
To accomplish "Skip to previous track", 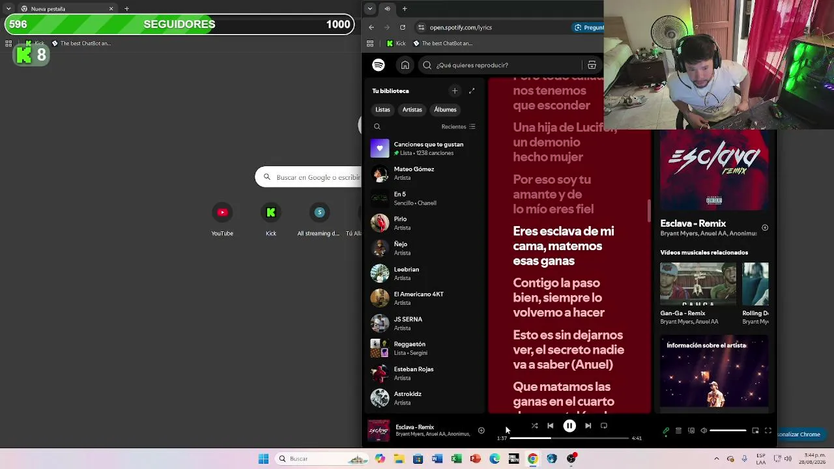I will point(551,426).
